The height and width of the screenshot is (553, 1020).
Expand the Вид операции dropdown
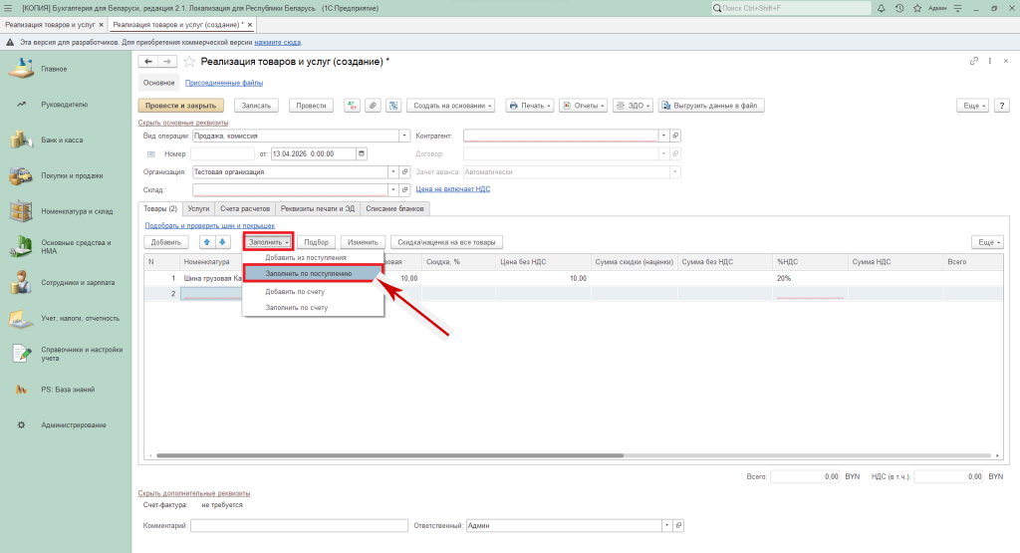[404, 136]
